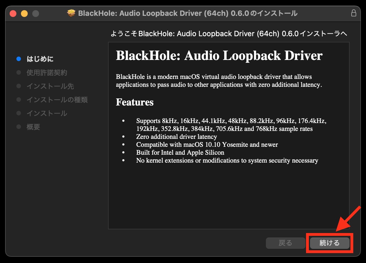Click the 'Supports 8kHz, 16kHz' sample rates line
This screenshot has height=263, width=366.
[231, 125]
